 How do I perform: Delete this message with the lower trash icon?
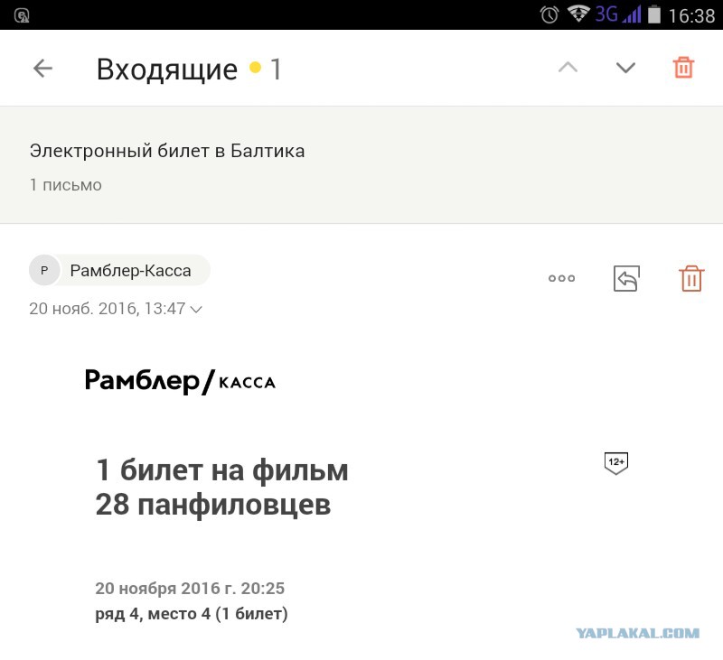(x=691, y=278)
